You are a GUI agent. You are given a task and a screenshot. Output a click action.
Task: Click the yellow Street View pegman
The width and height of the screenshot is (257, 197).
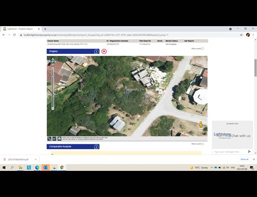[201, 125]
